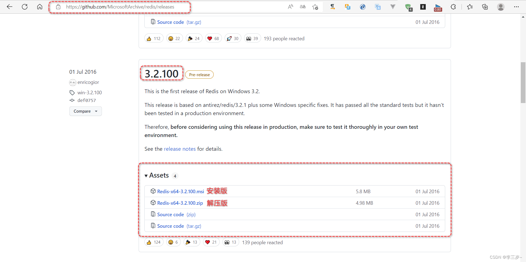Select the '01 Jul 2016' date above enricogior
Image resolution: width=526 pixels, height=262 pixels.
83,72
